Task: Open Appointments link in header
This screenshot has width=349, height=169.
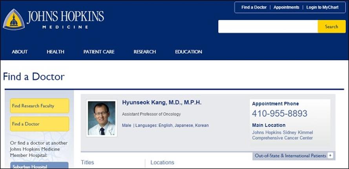Action: [x=286, y=7]
